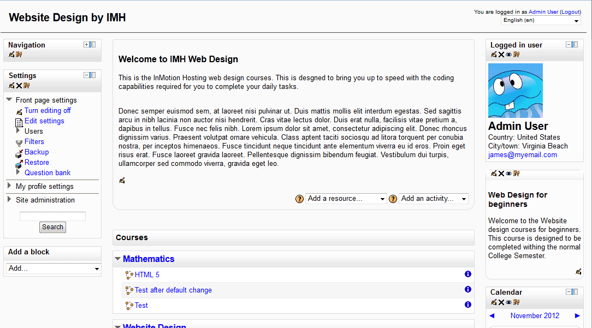
Task: Go to next month in the Calendar
Action: 577,315
